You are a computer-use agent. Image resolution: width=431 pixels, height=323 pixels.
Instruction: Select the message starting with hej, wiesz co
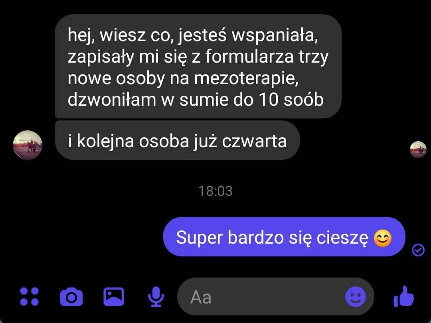[x=198, y=67]
